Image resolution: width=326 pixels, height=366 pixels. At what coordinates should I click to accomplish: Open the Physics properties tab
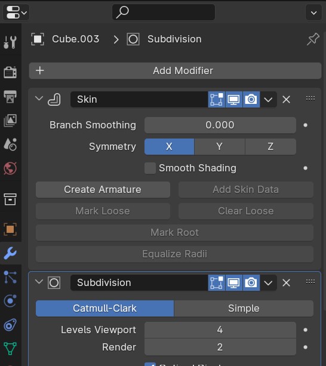tap(10, 301)
